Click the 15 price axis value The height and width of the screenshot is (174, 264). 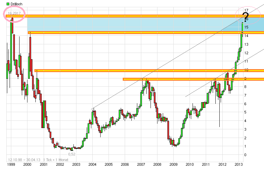pyautogui.click(x=246, y=27)
